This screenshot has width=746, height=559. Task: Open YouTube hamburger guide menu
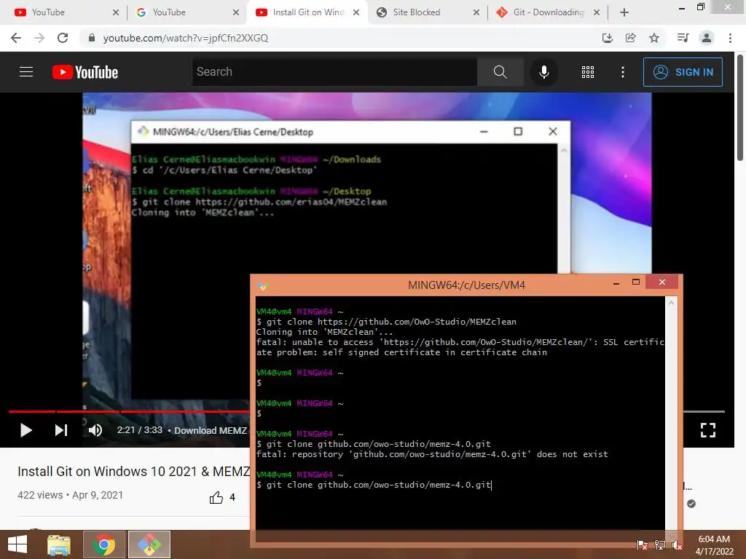[x=26, y=72]
